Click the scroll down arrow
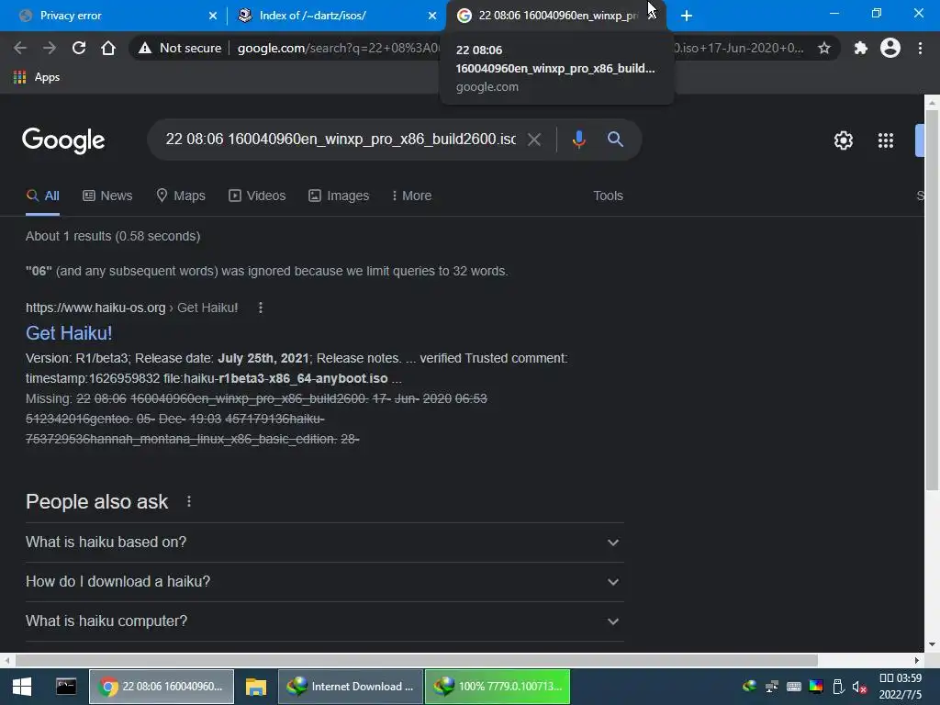The image size is (940, 705). click(932, 644)
